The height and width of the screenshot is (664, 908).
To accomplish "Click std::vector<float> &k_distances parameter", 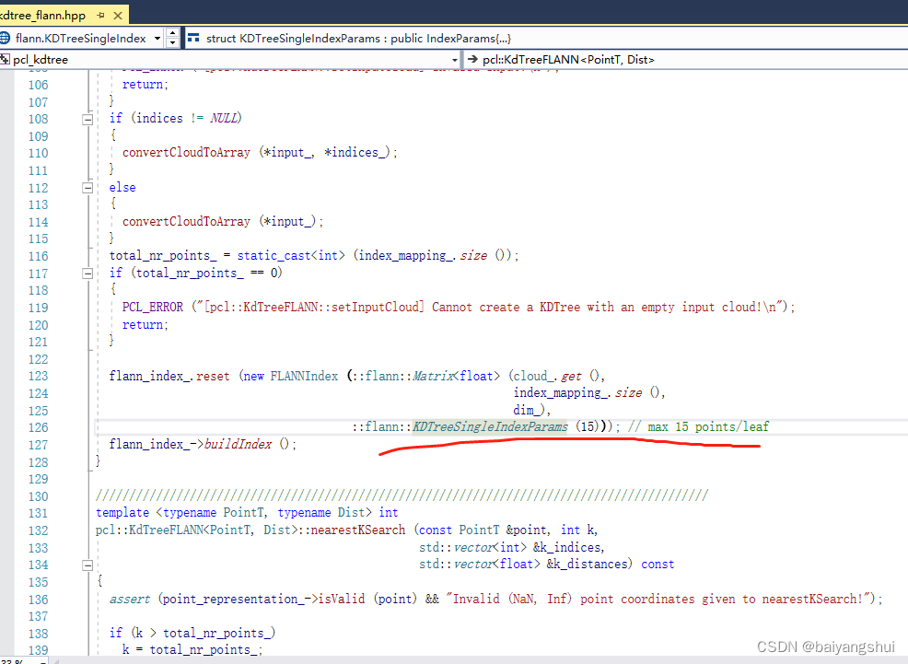I will [526, 565].
